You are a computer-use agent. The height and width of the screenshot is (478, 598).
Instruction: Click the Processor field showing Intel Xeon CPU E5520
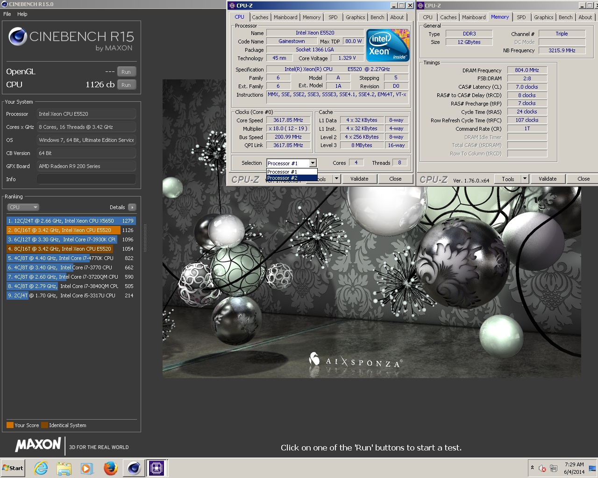(x=86, y=114)
